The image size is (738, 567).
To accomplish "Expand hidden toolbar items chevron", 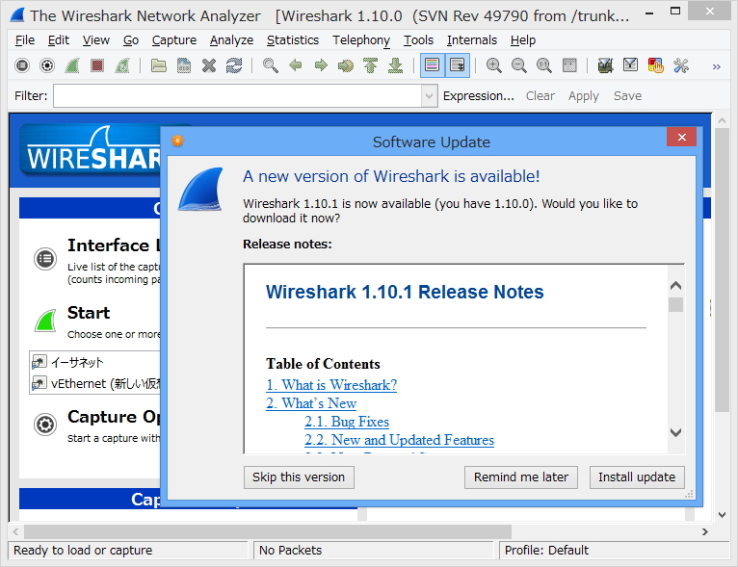I will [x=717, y=66].
